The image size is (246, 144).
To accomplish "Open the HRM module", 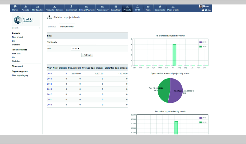I will point(137,8).
